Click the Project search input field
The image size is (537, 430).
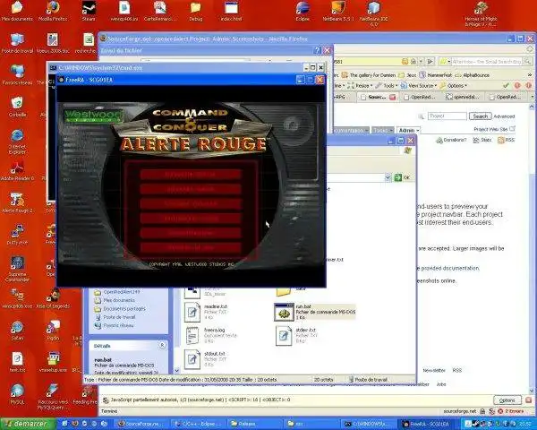[x=447, y=116]
